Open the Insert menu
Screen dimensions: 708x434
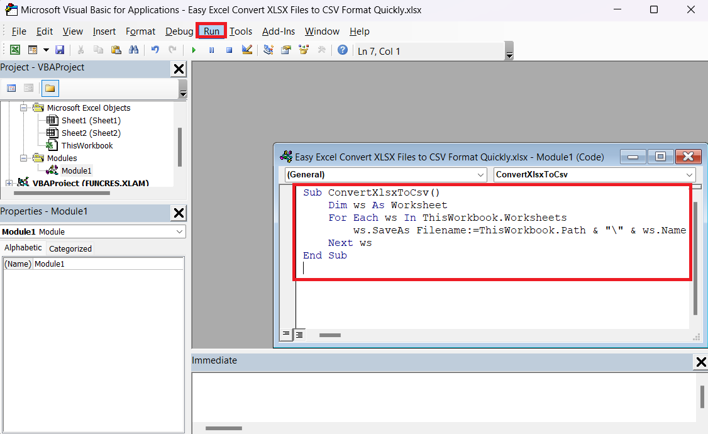click(104, 31)
